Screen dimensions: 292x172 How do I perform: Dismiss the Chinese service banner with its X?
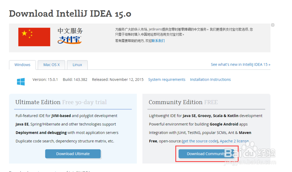point(273,25)
